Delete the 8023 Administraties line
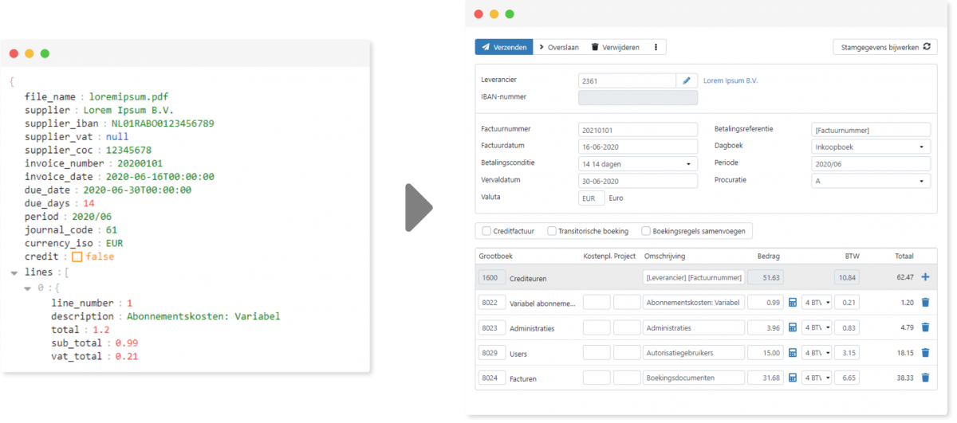 click(925, 327)
